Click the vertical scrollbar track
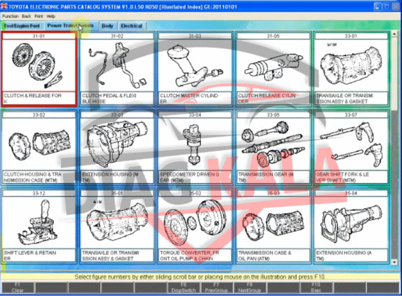This screenshot has height=296, width=402. coord(394,185)
